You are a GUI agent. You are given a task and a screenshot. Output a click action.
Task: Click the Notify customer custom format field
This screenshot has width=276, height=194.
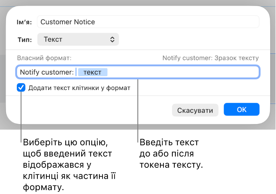click(138, 72)
